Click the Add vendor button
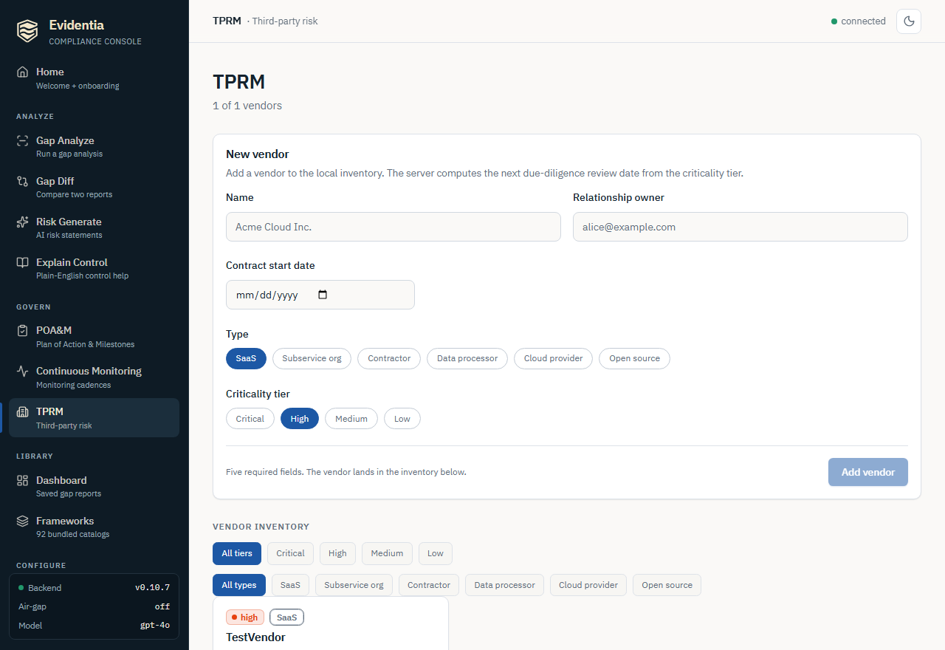The image size is (945, 650). 868,472
